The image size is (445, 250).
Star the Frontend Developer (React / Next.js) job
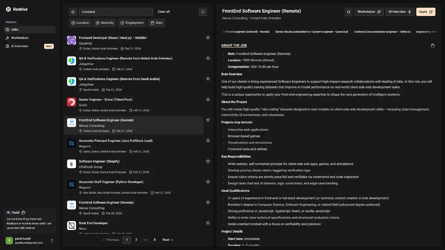(208, 37)
